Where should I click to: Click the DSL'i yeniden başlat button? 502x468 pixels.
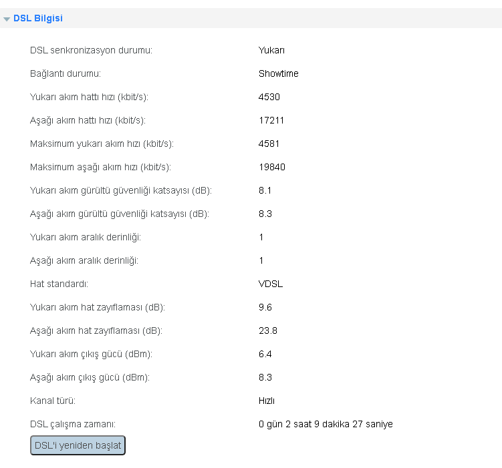pyautogui.click(x=78, y=445)
